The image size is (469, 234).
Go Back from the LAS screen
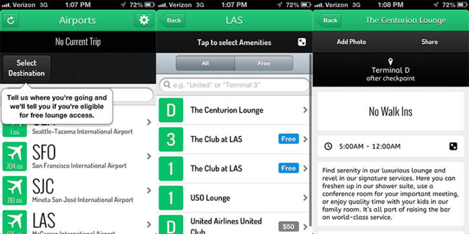(172, 21)
